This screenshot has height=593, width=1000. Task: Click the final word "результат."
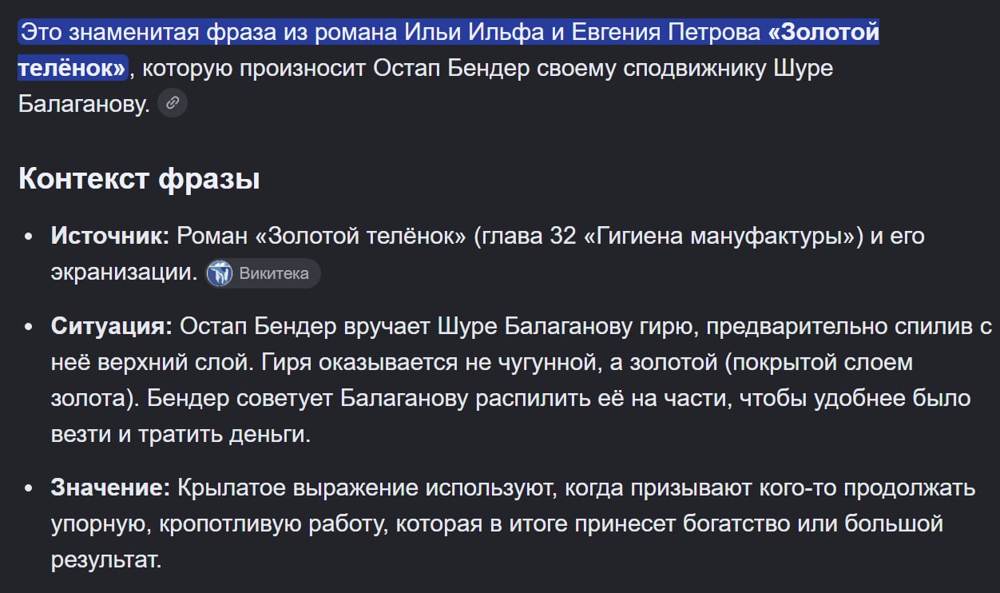[106, 559]
